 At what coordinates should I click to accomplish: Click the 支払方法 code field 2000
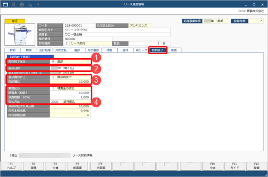click(x=56, y=102)
